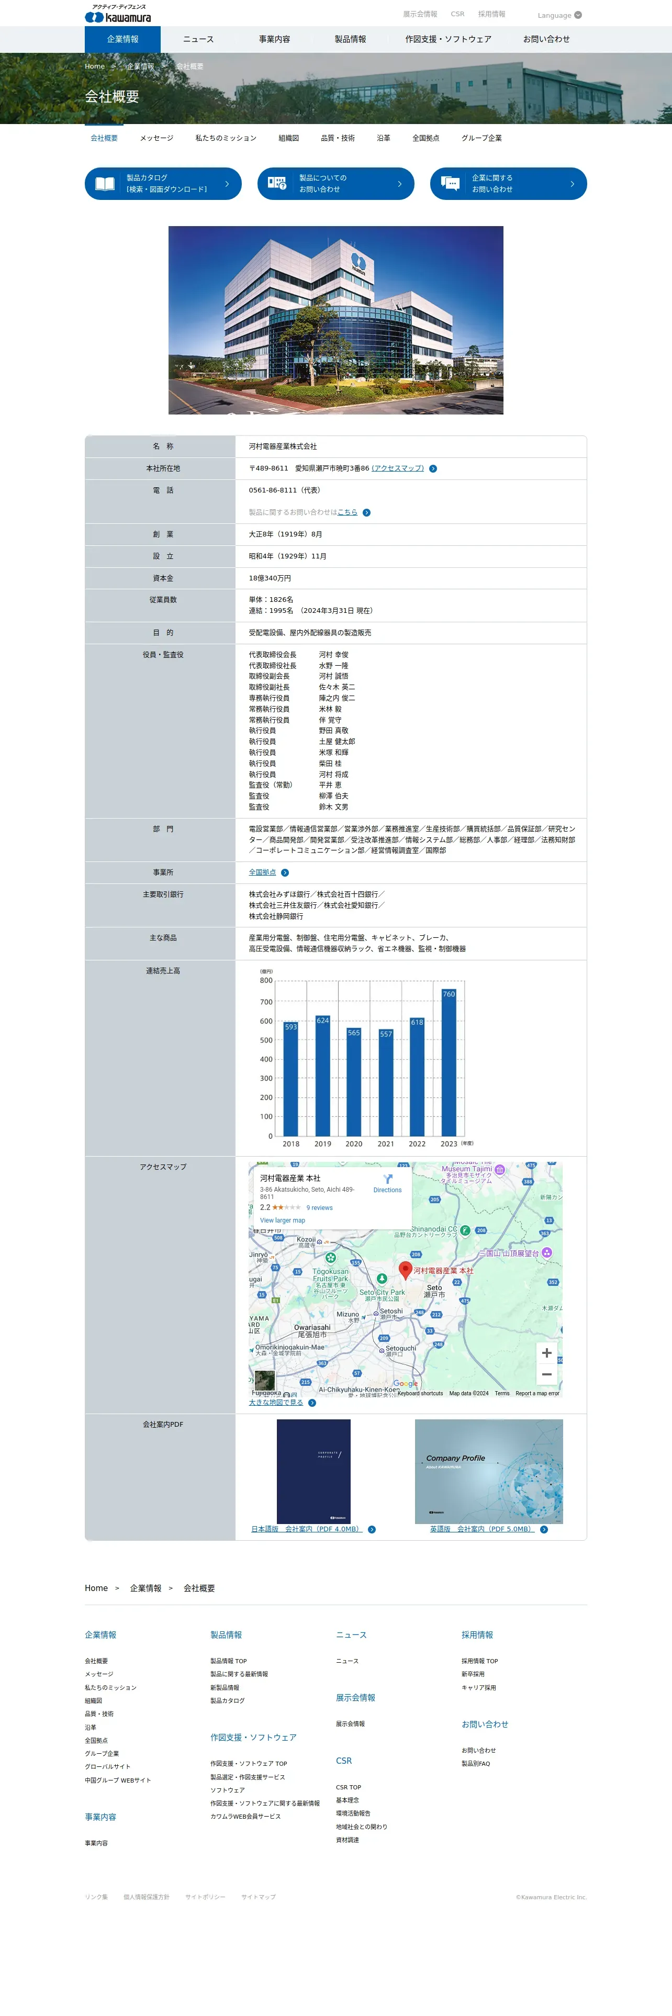Open the ニュース main navigation item
672x2016 pixels.
coord(199,39)
